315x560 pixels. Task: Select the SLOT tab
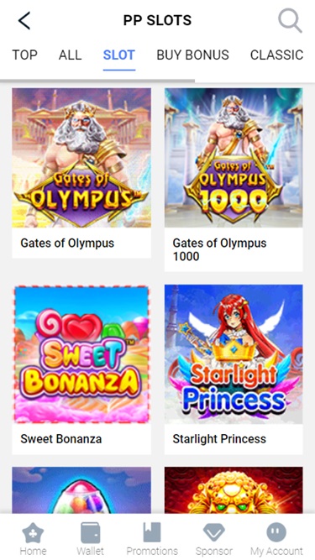[x=119, y=55]
